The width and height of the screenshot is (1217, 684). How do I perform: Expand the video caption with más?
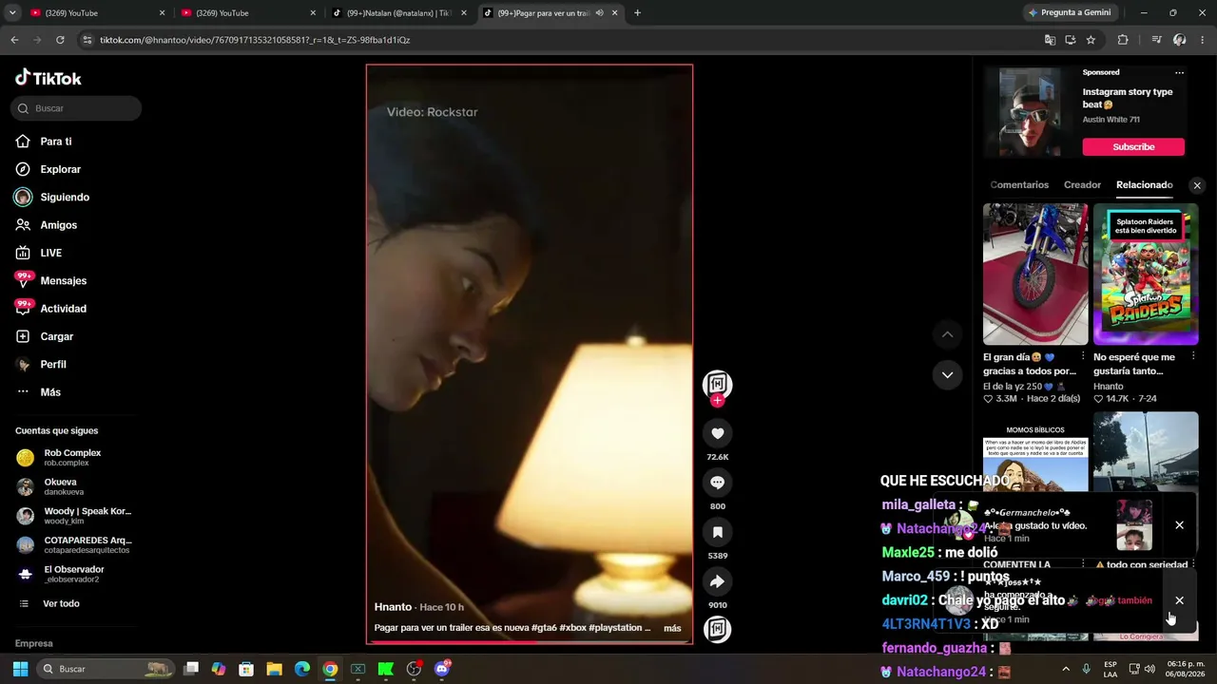tap(672, 628)
